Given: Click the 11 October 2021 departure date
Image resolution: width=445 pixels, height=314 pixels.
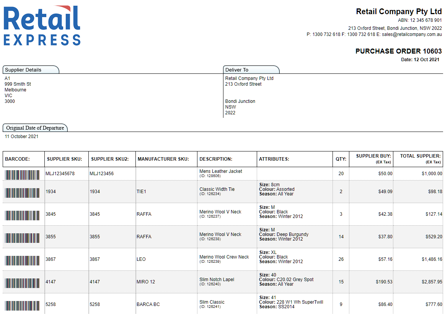Looking at the screenshot, I should tap(21, 137).
